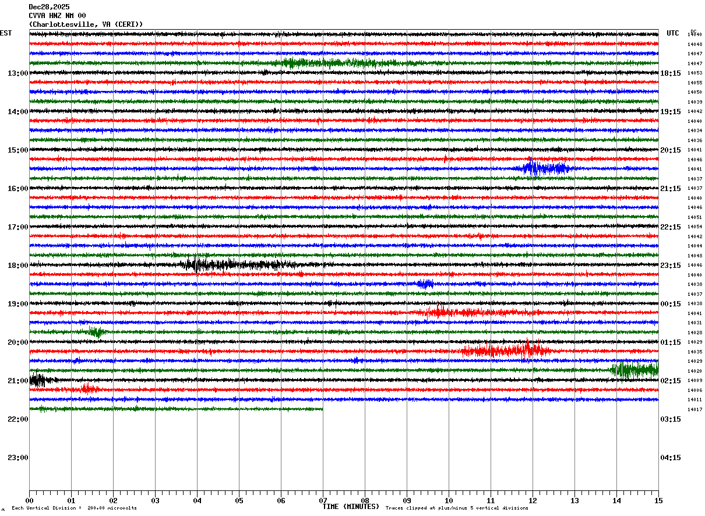The width and height of the screenshot is (705, 516).
Task: Select the 18:00 EST time label
Action: pos(17,266)
